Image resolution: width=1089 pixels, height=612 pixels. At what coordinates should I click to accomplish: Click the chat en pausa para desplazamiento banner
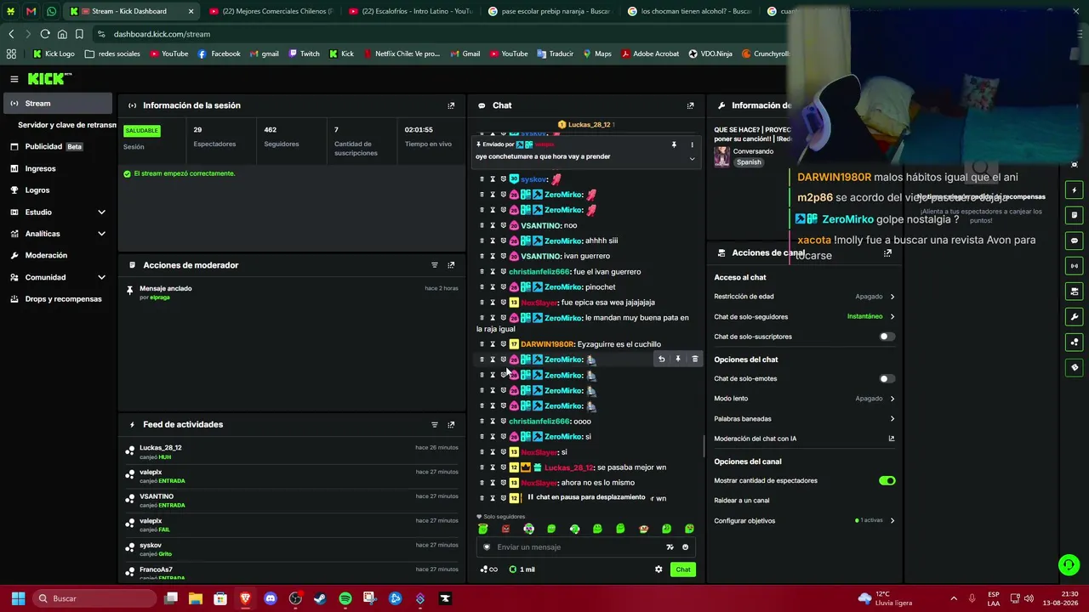[587, 497]
